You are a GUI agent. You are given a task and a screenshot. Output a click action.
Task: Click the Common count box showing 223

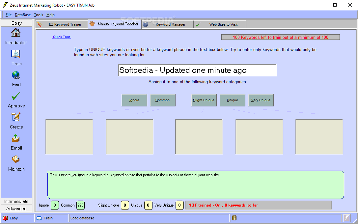point(80,205)
